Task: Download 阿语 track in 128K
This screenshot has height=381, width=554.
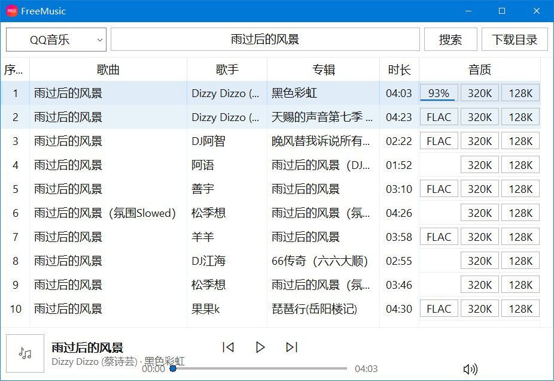Action: [x=520, y=165]
